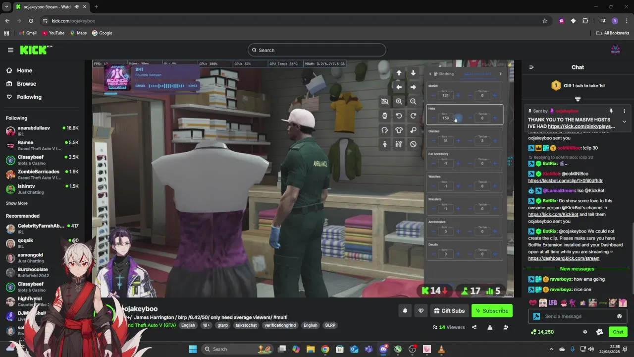Open Following in sidebar
Image resolution: width=634 pixels, height=357 pixels.
coord(29,97)
